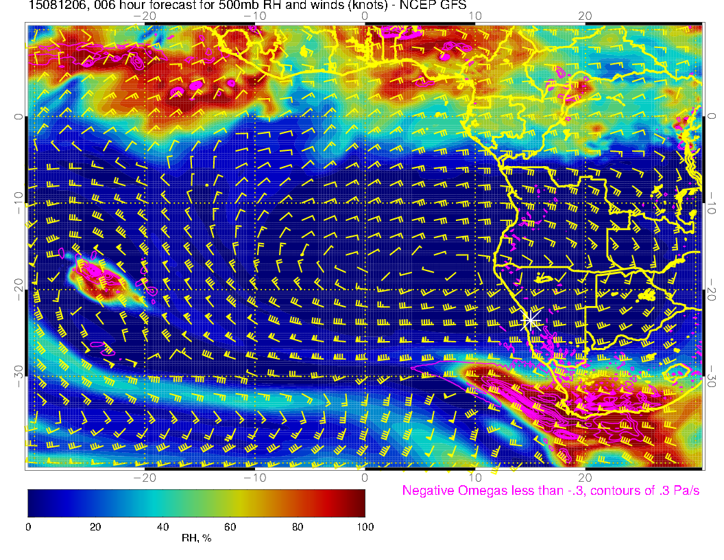Click the forecast title text at top
Screen dimensions: 724x560
(206, 6)
